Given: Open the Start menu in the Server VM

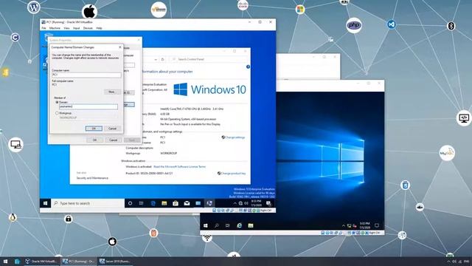Looking at the screenshot, I should (x=206, y=225).
